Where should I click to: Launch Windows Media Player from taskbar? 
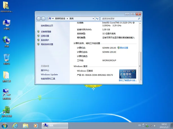coord(36,126)
